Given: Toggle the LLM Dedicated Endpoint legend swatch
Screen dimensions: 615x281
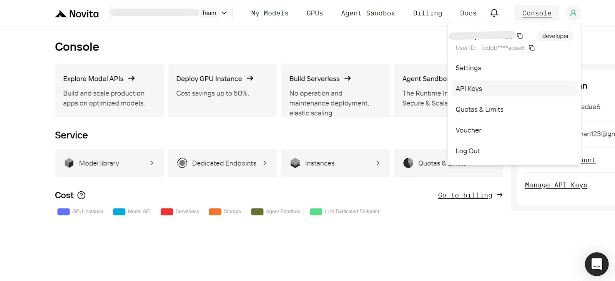Looking at the screenshot, I should 316,212.
